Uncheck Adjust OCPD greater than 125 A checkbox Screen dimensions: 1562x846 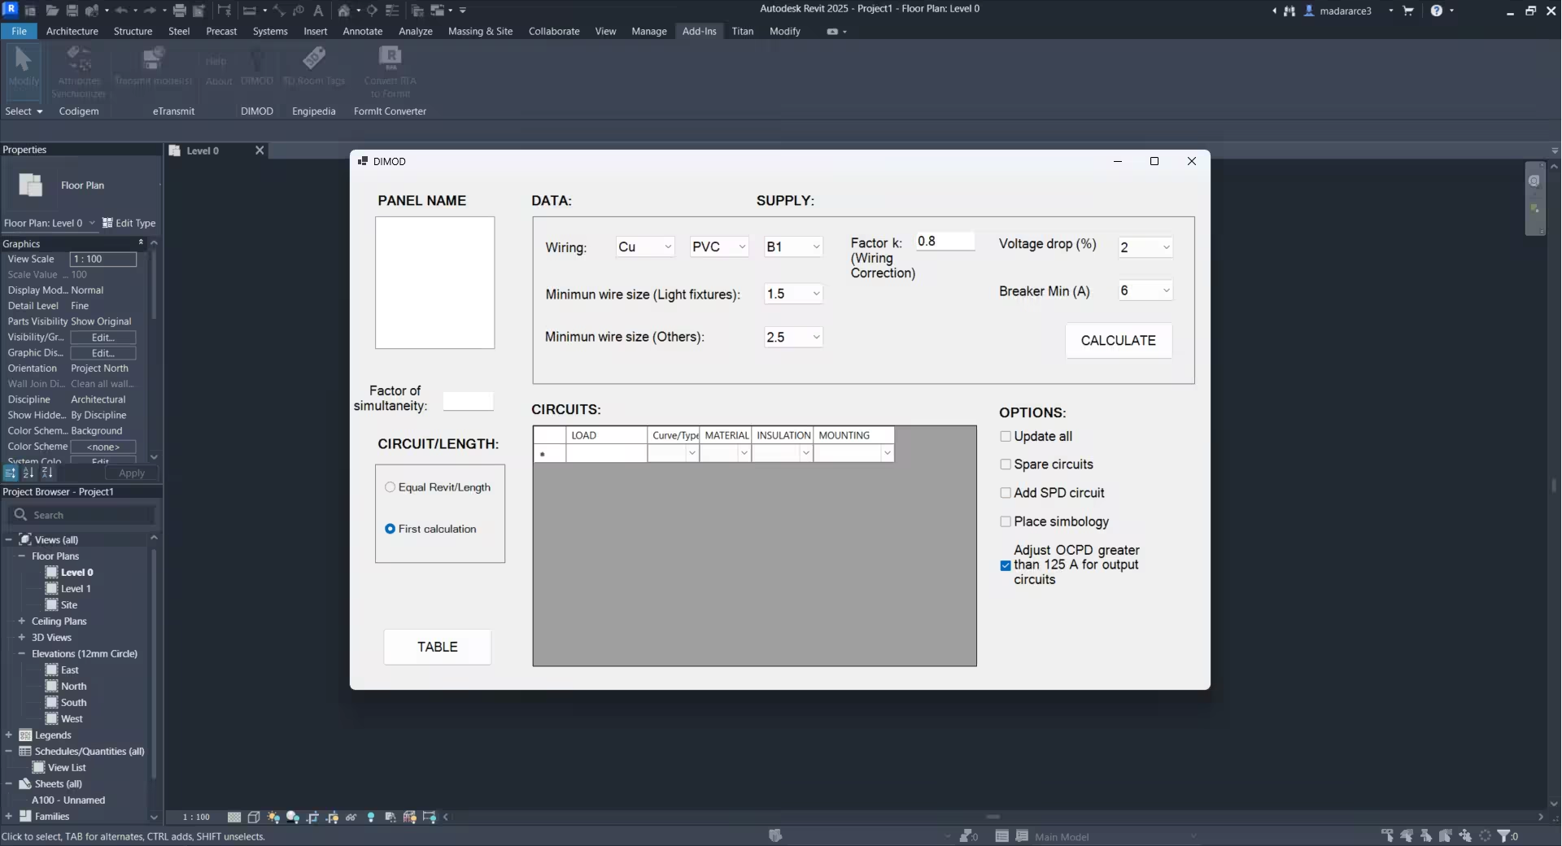pos(1006,565)
